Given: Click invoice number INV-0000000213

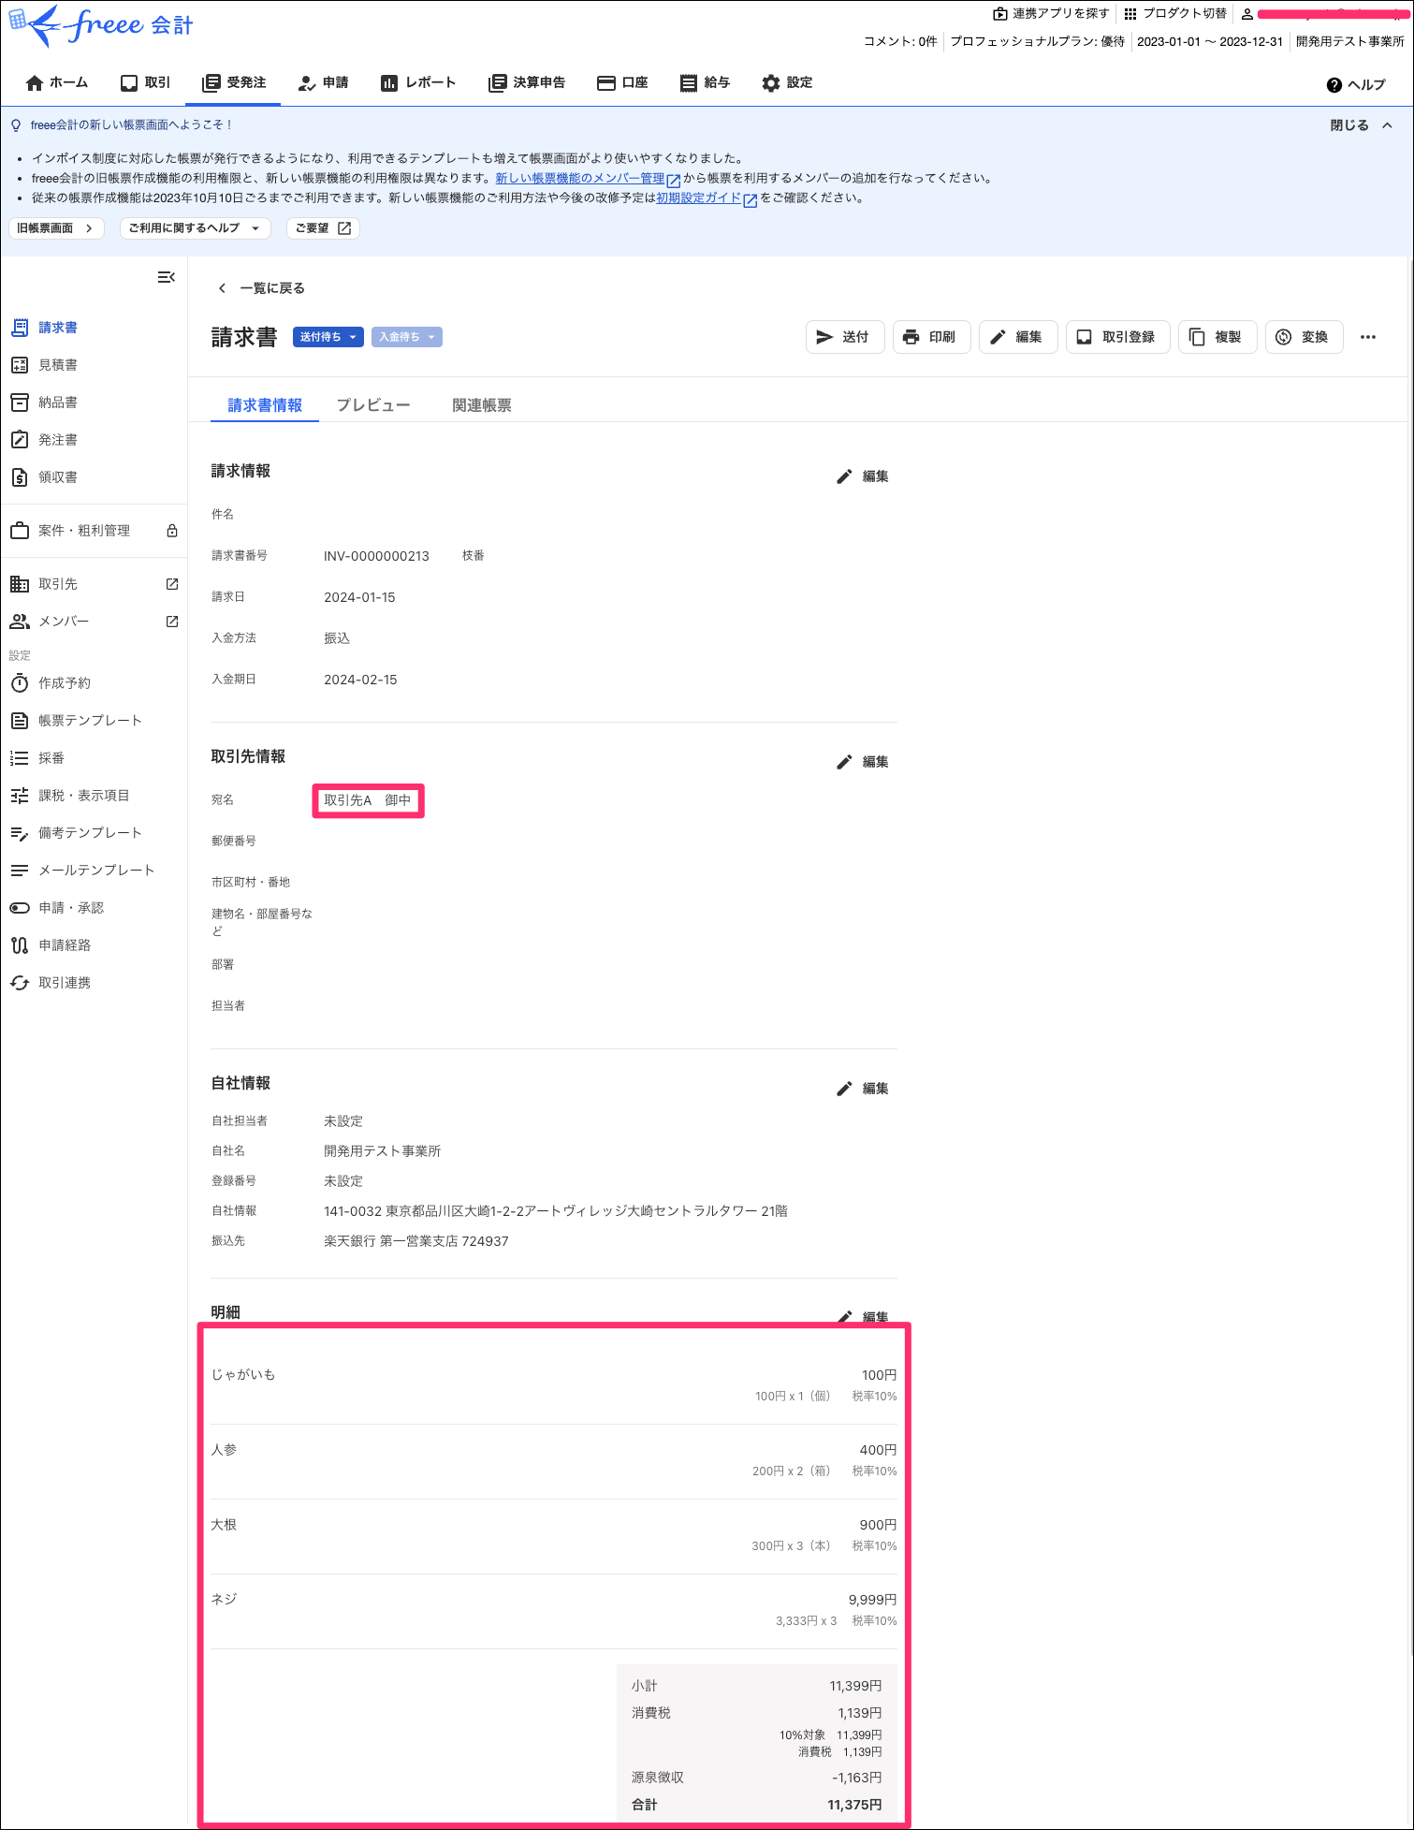Looking at the screenshot, I should tap(376, 556).
